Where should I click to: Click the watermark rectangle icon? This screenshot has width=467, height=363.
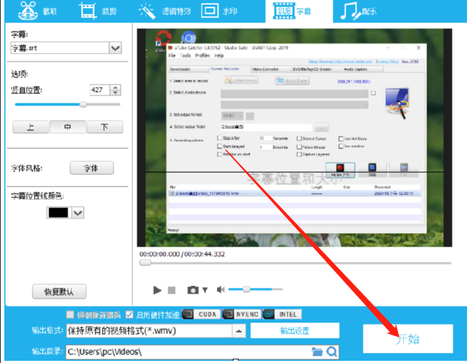coord(210,11)
